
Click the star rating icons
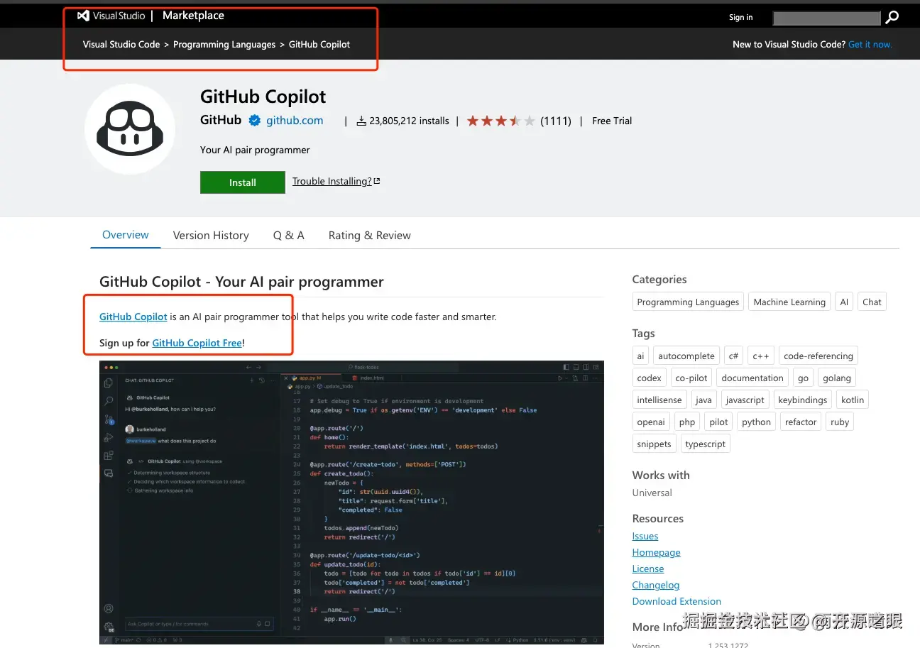pyautogui.click(x=500, y=121)
